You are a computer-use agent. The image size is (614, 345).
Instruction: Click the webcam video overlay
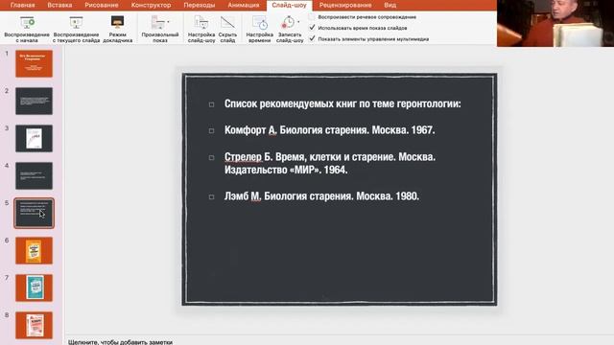click(555, 23)
